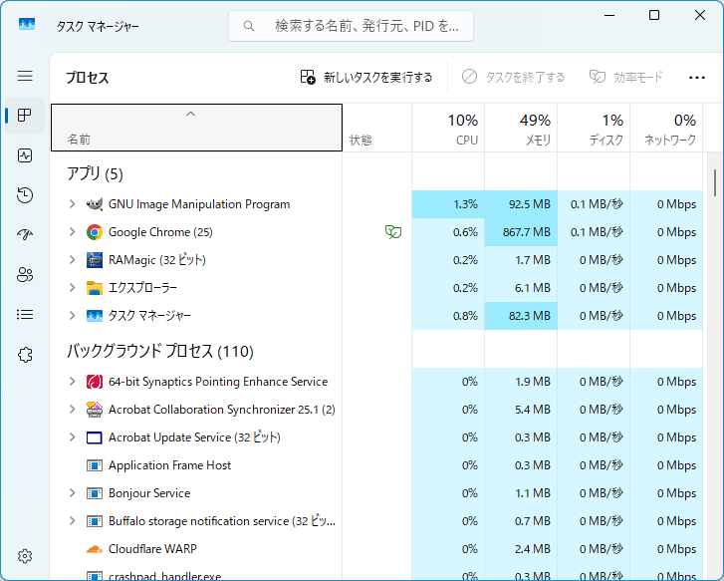Open the hamburger navigation menu

(x=25, y=76)
